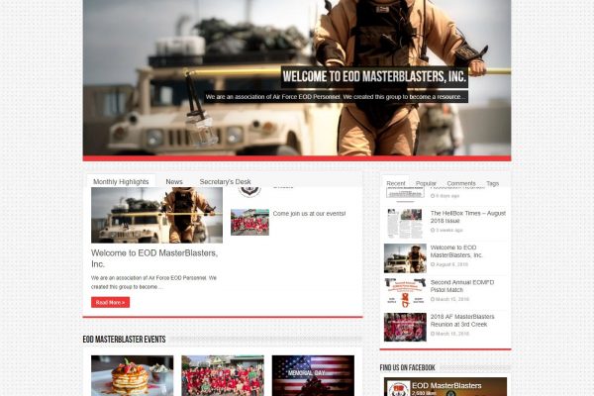The height and width of the screenshot is (396, 594).
Task: Open the pancakes event image
Action: [x=133, y=375]
